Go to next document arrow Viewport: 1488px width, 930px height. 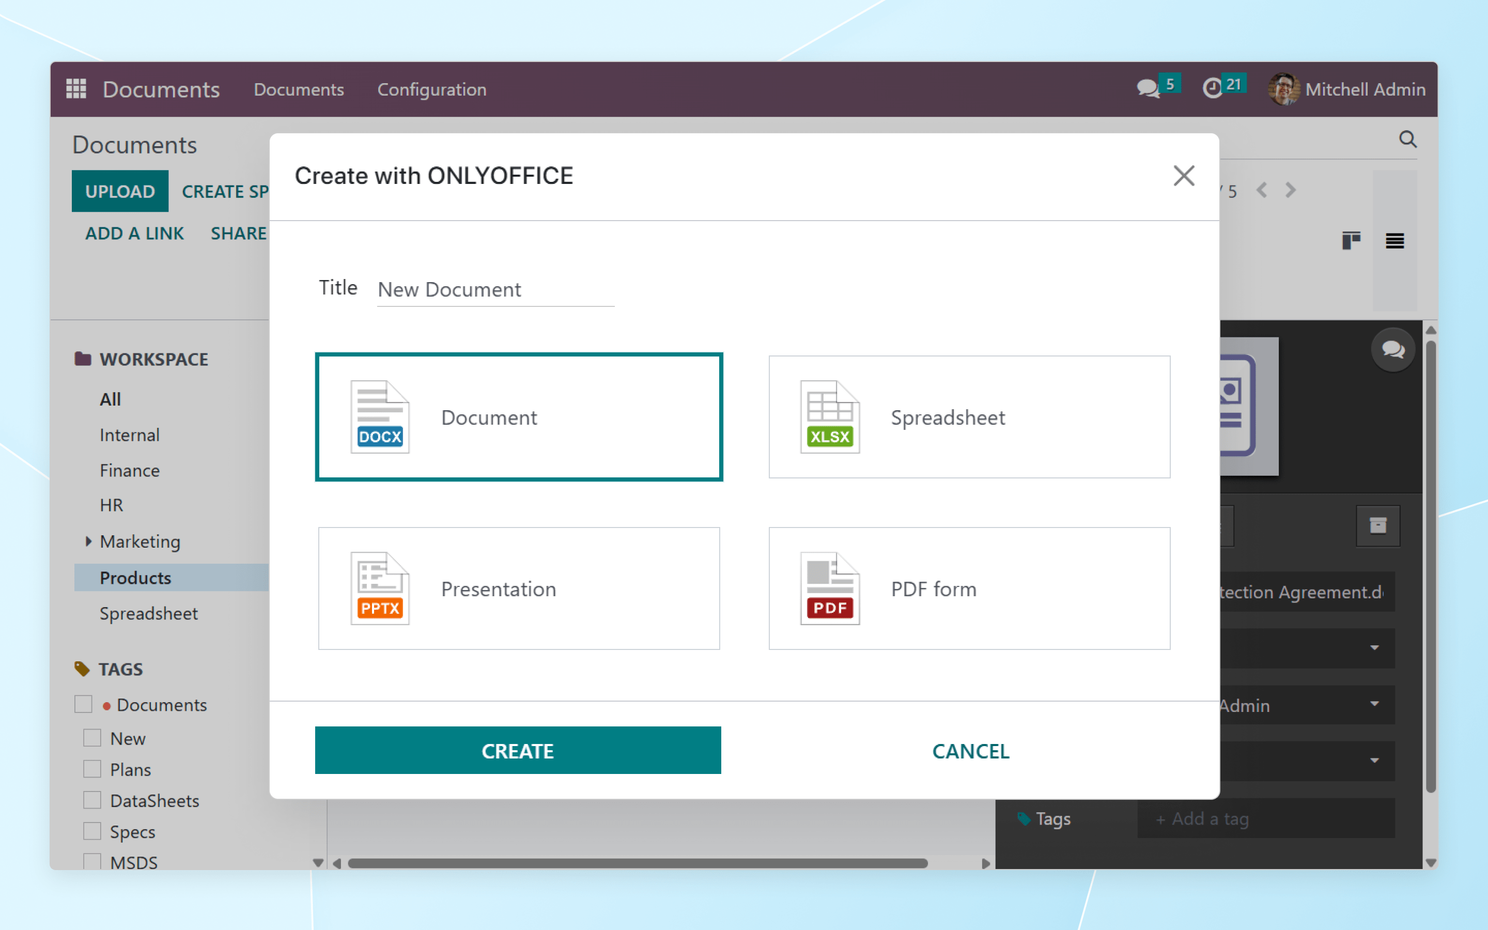tap(1291, 191)
